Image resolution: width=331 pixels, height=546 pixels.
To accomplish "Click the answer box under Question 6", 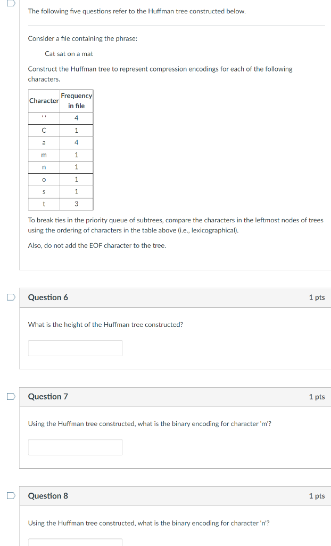I will pos(75,348).
